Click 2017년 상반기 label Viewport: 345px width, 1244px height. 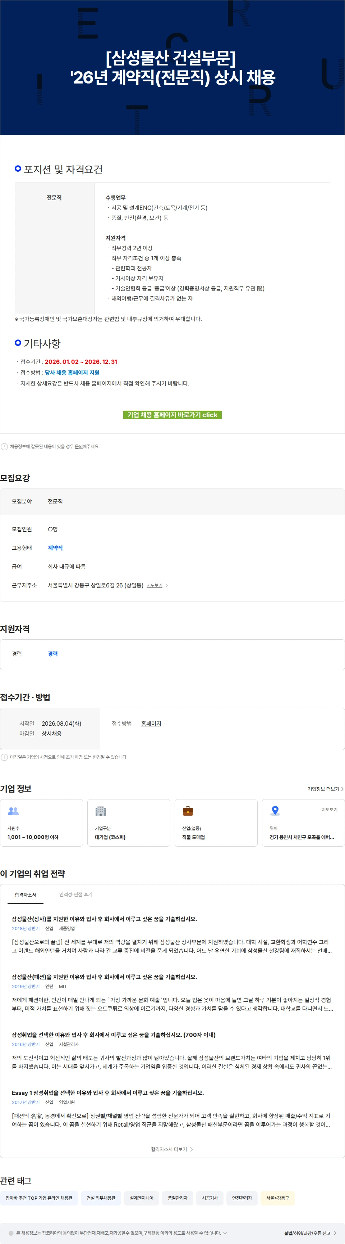(26, 1102)
